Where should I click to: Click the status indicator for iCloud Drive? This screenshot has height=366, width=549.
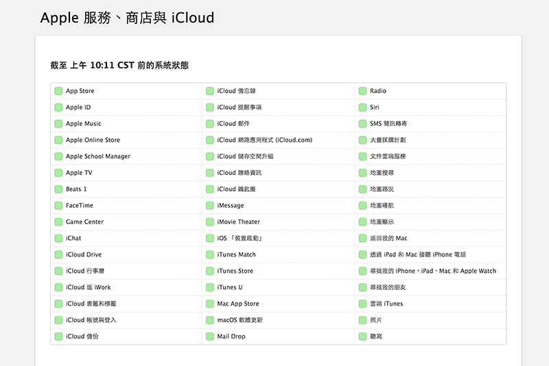58,255
